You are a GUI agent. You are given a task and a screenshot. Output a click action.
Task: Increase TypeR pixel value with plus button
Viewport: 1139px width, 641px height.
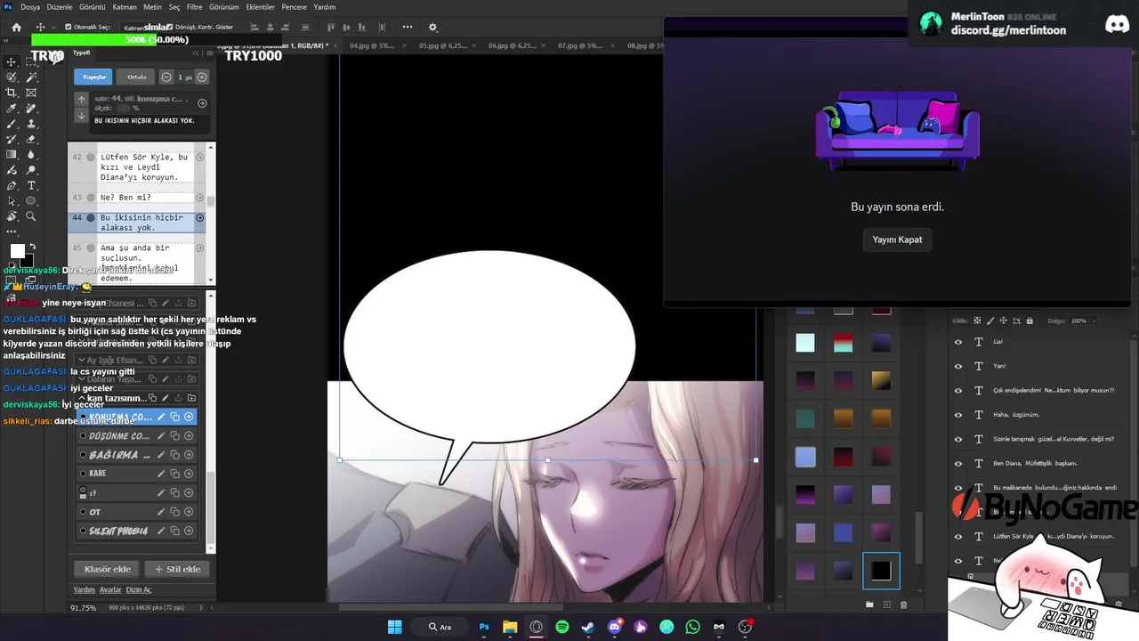[202, 77]
